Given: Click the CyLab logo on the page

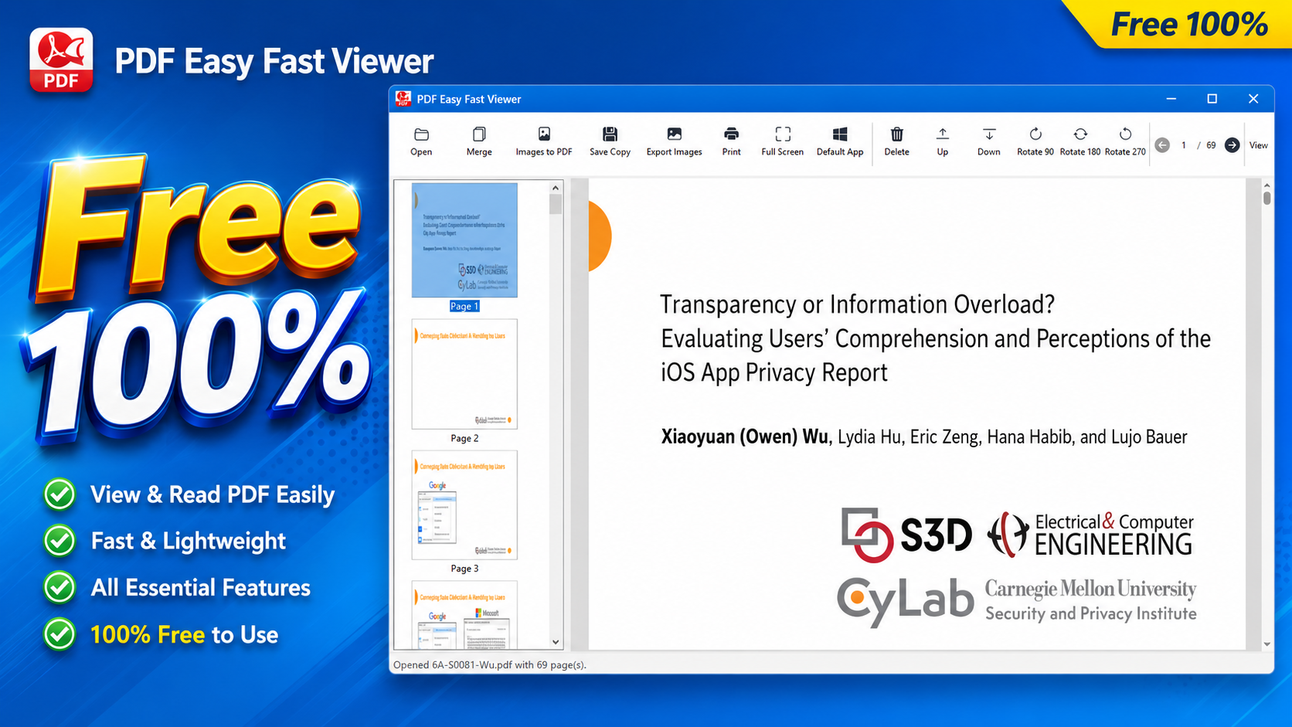Looking at the screenshot, I should click(x=905, y=602).
